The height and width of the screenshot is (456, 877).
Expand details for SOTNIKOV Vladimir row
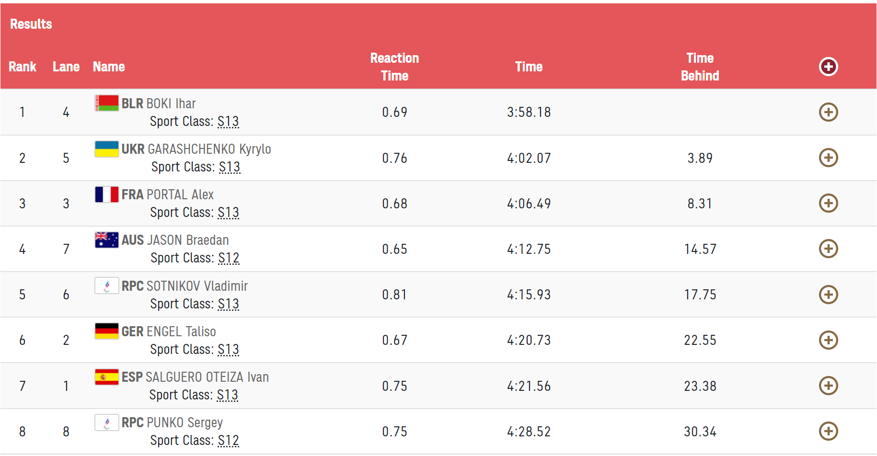tap(828, 295)
